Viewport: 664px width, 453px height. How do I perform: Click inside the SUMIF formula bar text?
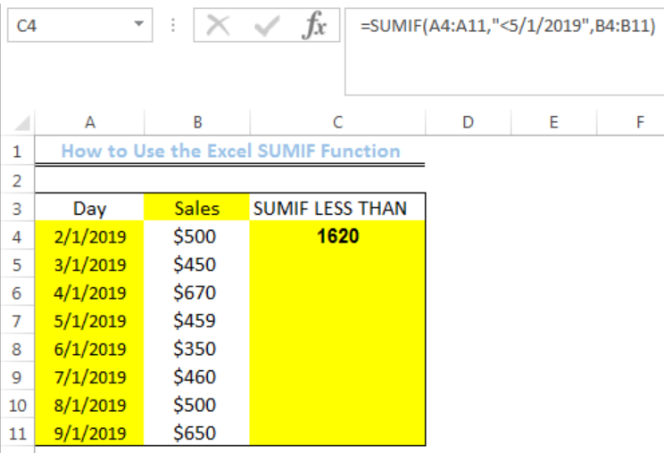click(508, 26)
